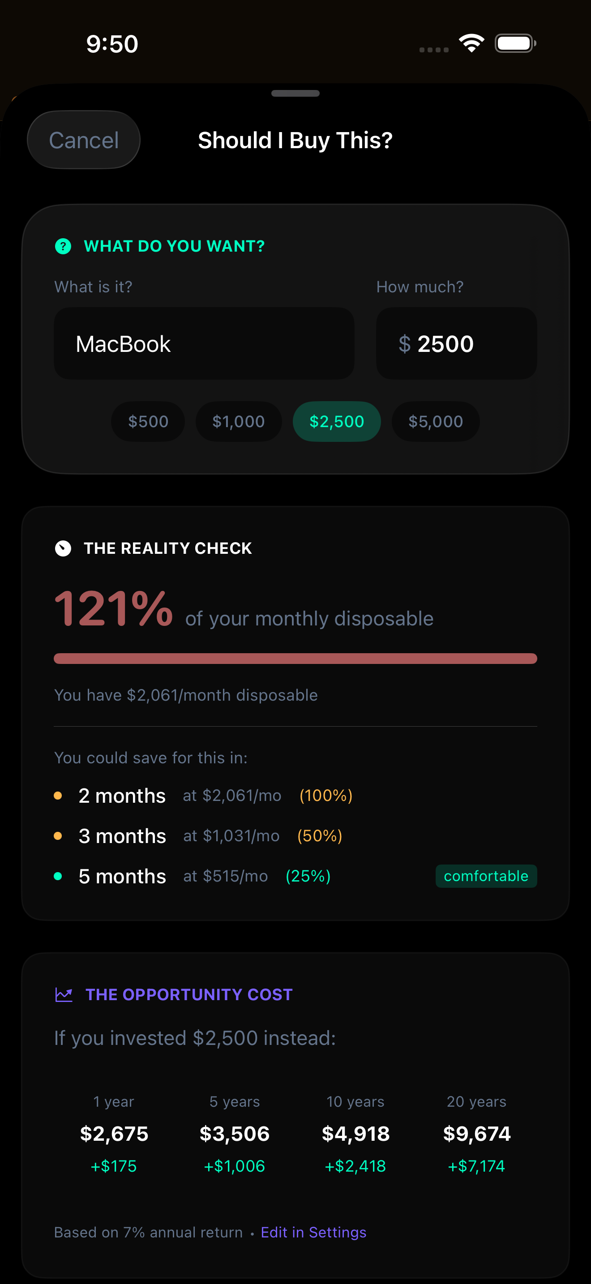591x1284 pixels.
Task: Select the 5 months savings option
Action: coord(123,876)
